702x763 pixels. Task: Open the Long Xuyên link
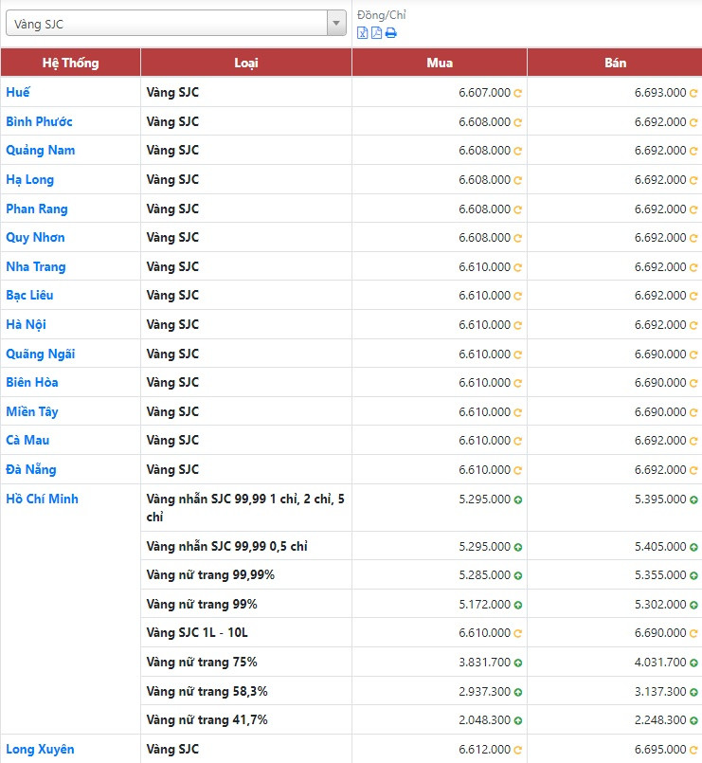(x=40, y=750)
